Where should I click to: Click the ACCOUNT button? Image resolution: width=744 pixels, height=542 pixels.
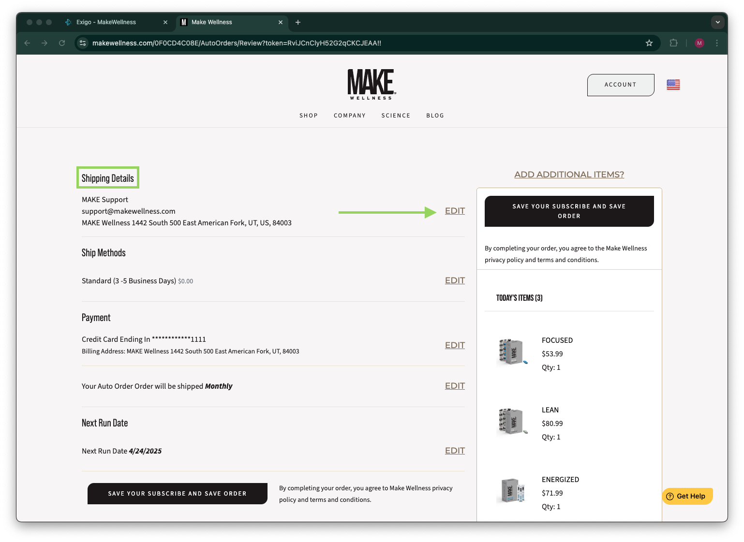pyautogui.click(x=621, y=85)
